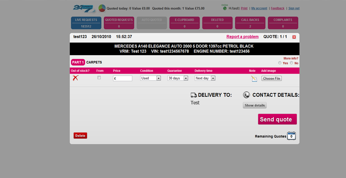
Task: Open the E-Clipboard tab
Action: pos(185,23)
